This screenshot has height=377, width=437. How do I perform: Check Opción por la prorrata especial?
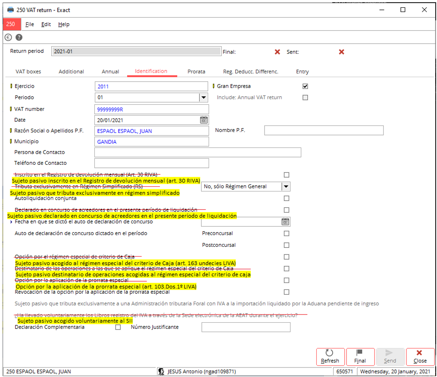(x=287, y=280)
